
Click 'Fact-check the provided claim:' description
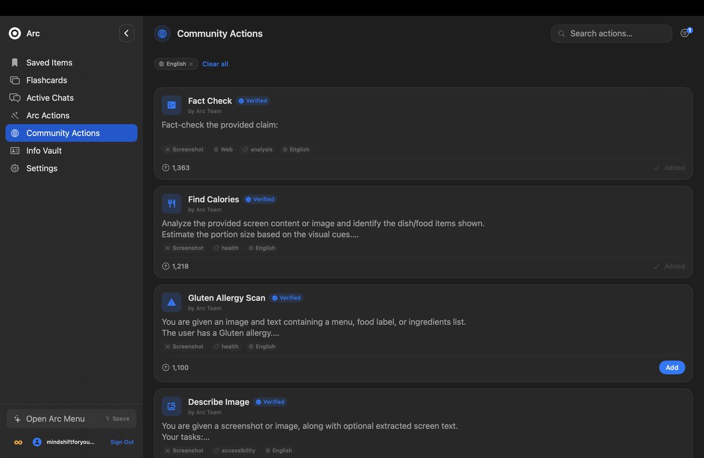[x=220, y=125]
